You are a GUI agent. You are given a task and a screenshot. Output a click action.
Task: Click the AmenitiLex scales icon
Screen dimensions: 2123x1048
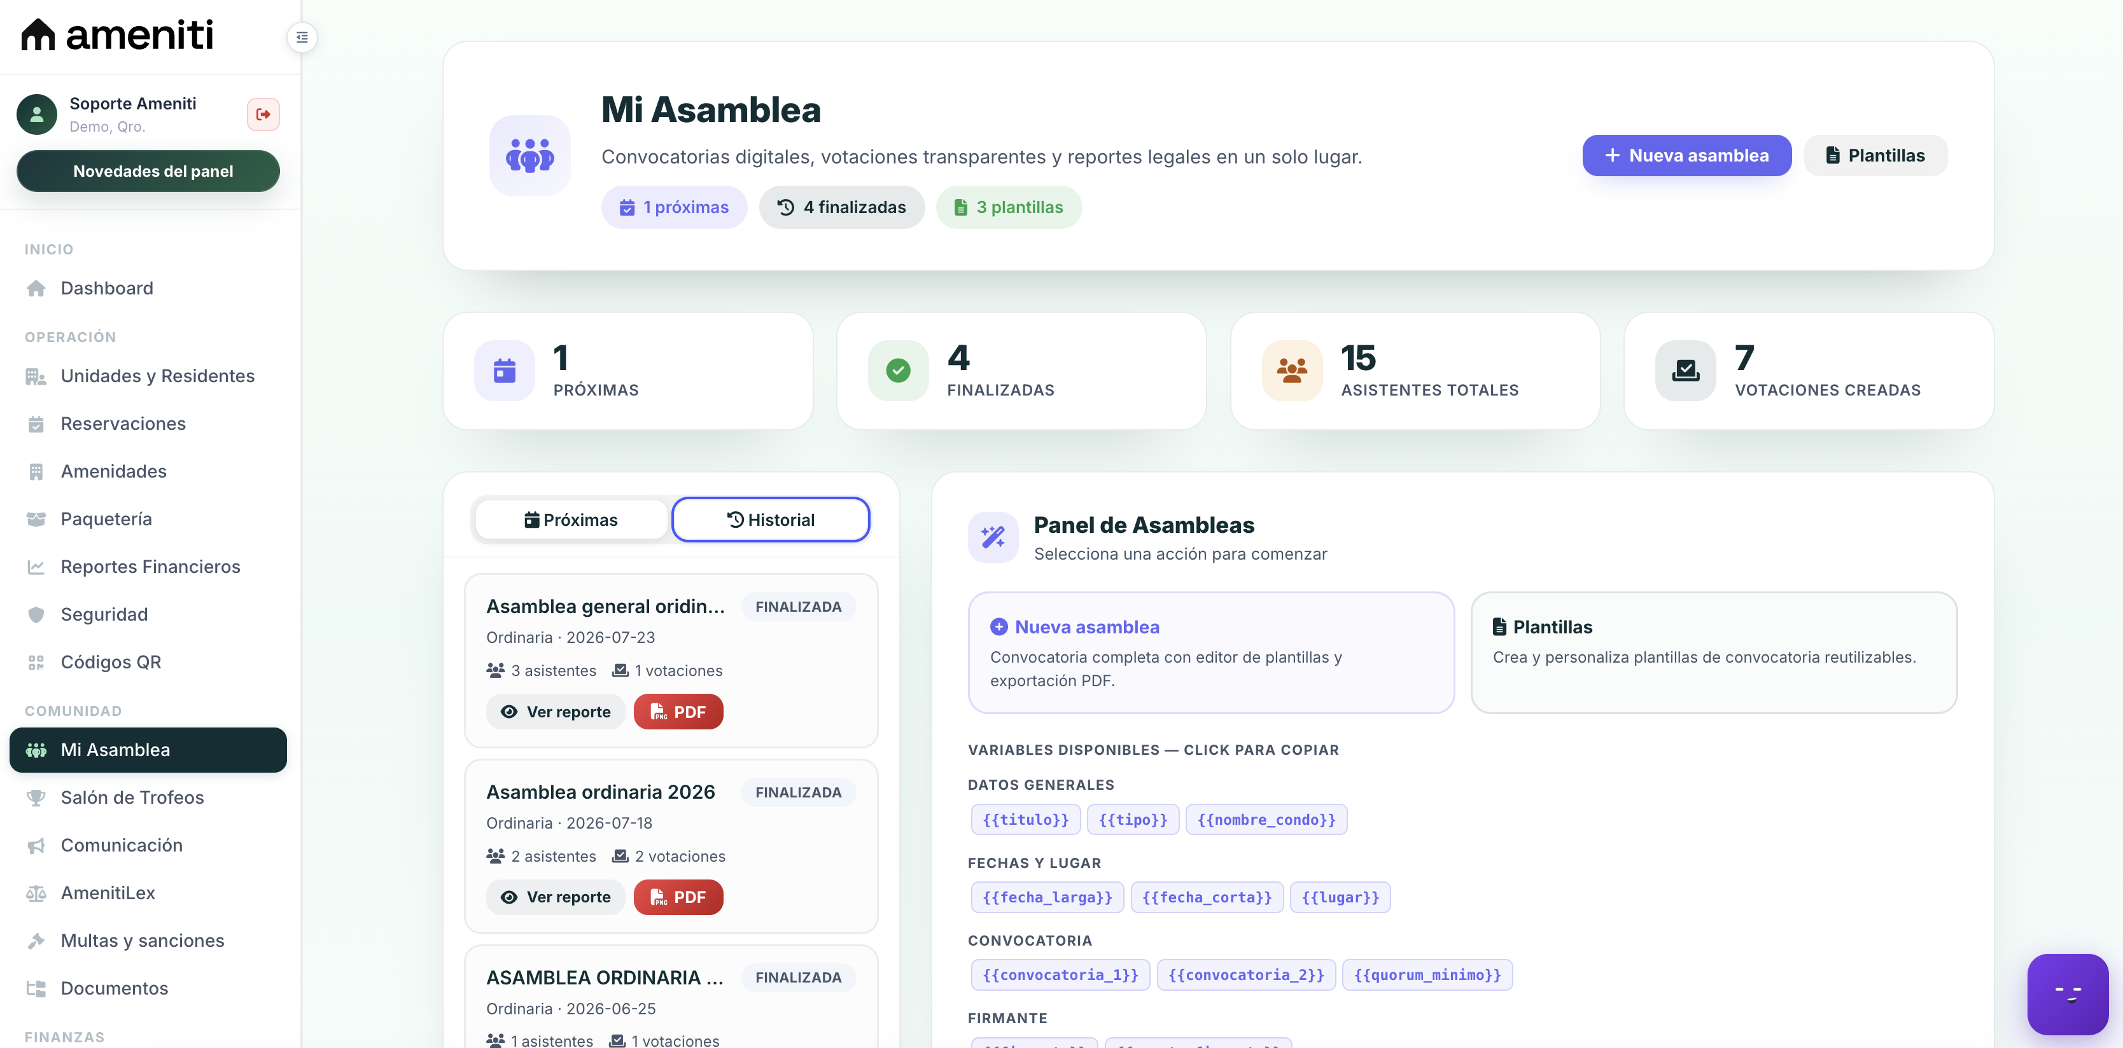[x=36, y=892]
